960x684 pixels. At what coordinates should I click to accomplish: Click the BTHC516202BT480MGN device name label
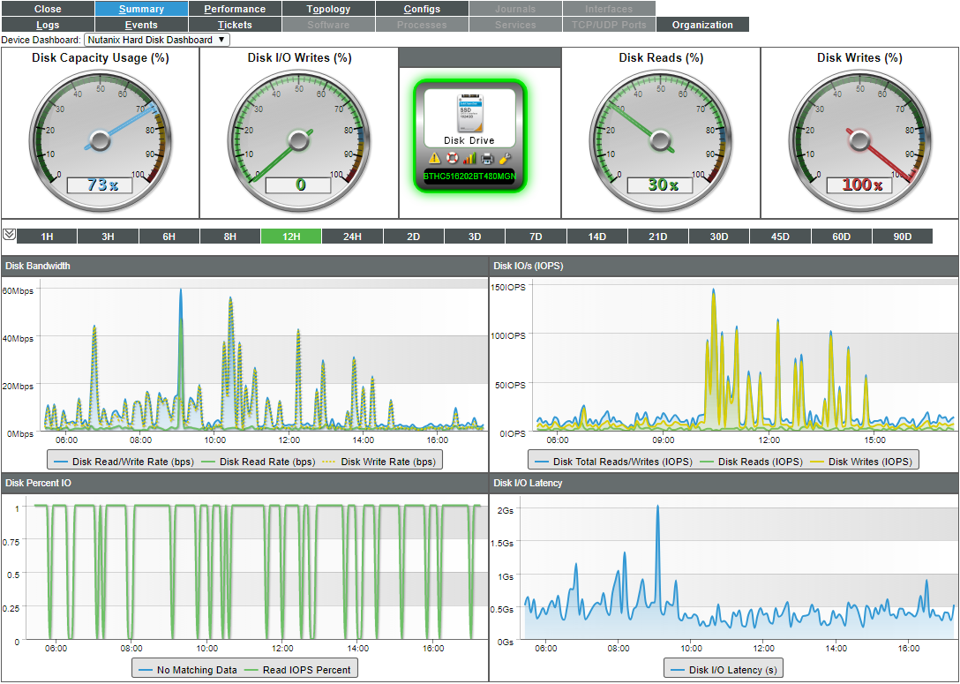469,177
